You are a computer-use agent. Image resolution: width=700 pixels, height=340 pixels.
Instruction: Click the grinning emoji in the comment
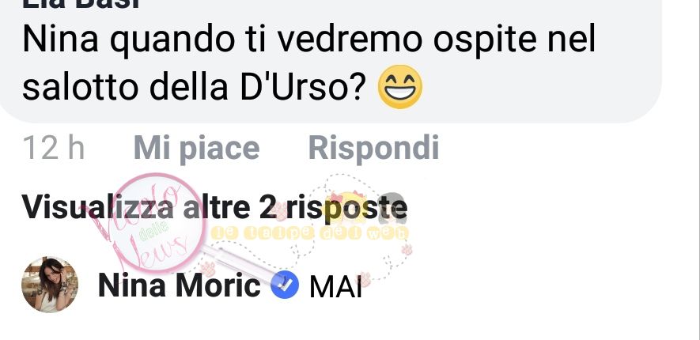tap(400, 87)
